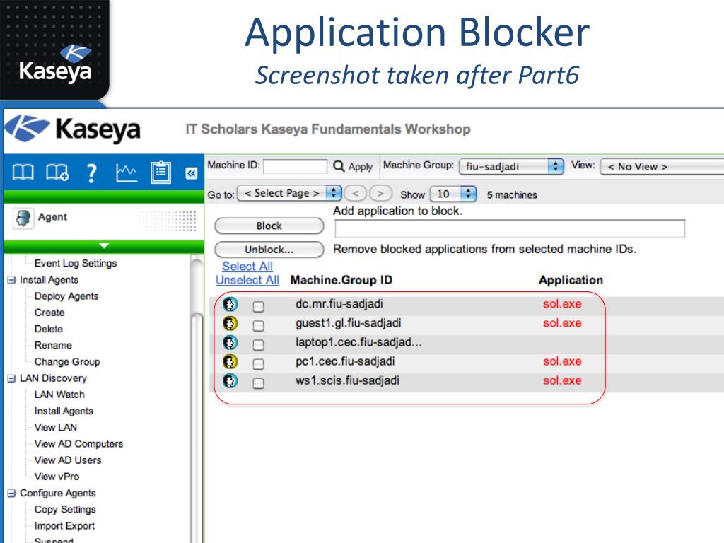
Task: Click agent status icon for dc.mr.fiu-sadjadi
Action: click(x=230, y=304)
